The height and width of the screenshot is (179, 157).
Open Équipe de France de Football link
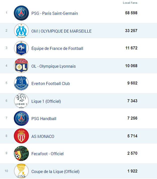point(57,48)
